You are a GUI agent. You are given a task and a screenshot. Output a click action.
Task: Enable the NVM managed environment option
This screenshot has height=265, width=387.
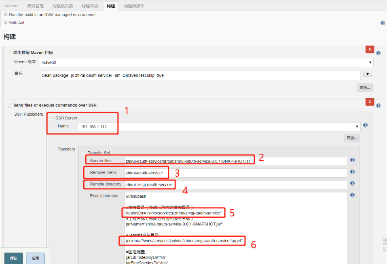click(x=5, y=14)
